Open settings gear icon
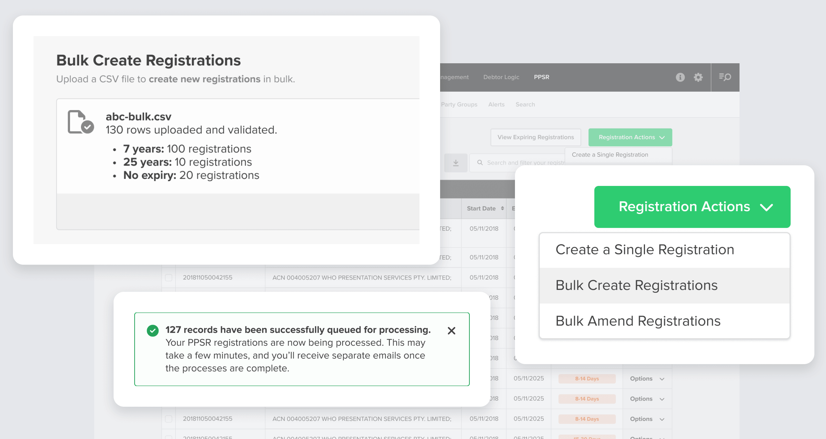The image size is (826, 439). 698,77
